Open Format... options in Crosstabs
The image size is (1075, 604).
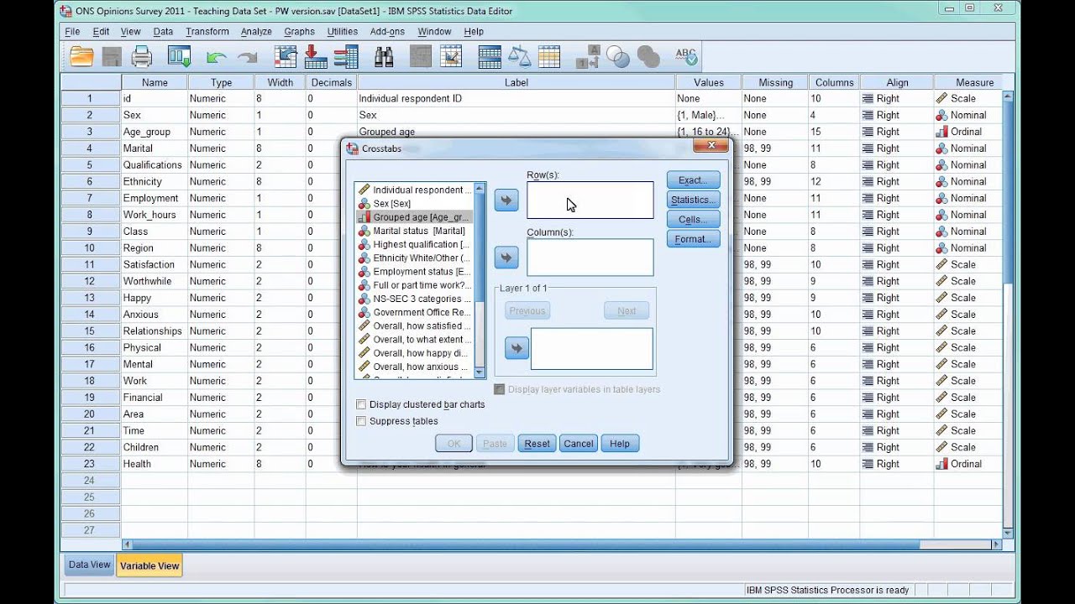click(x=693, y=239)
